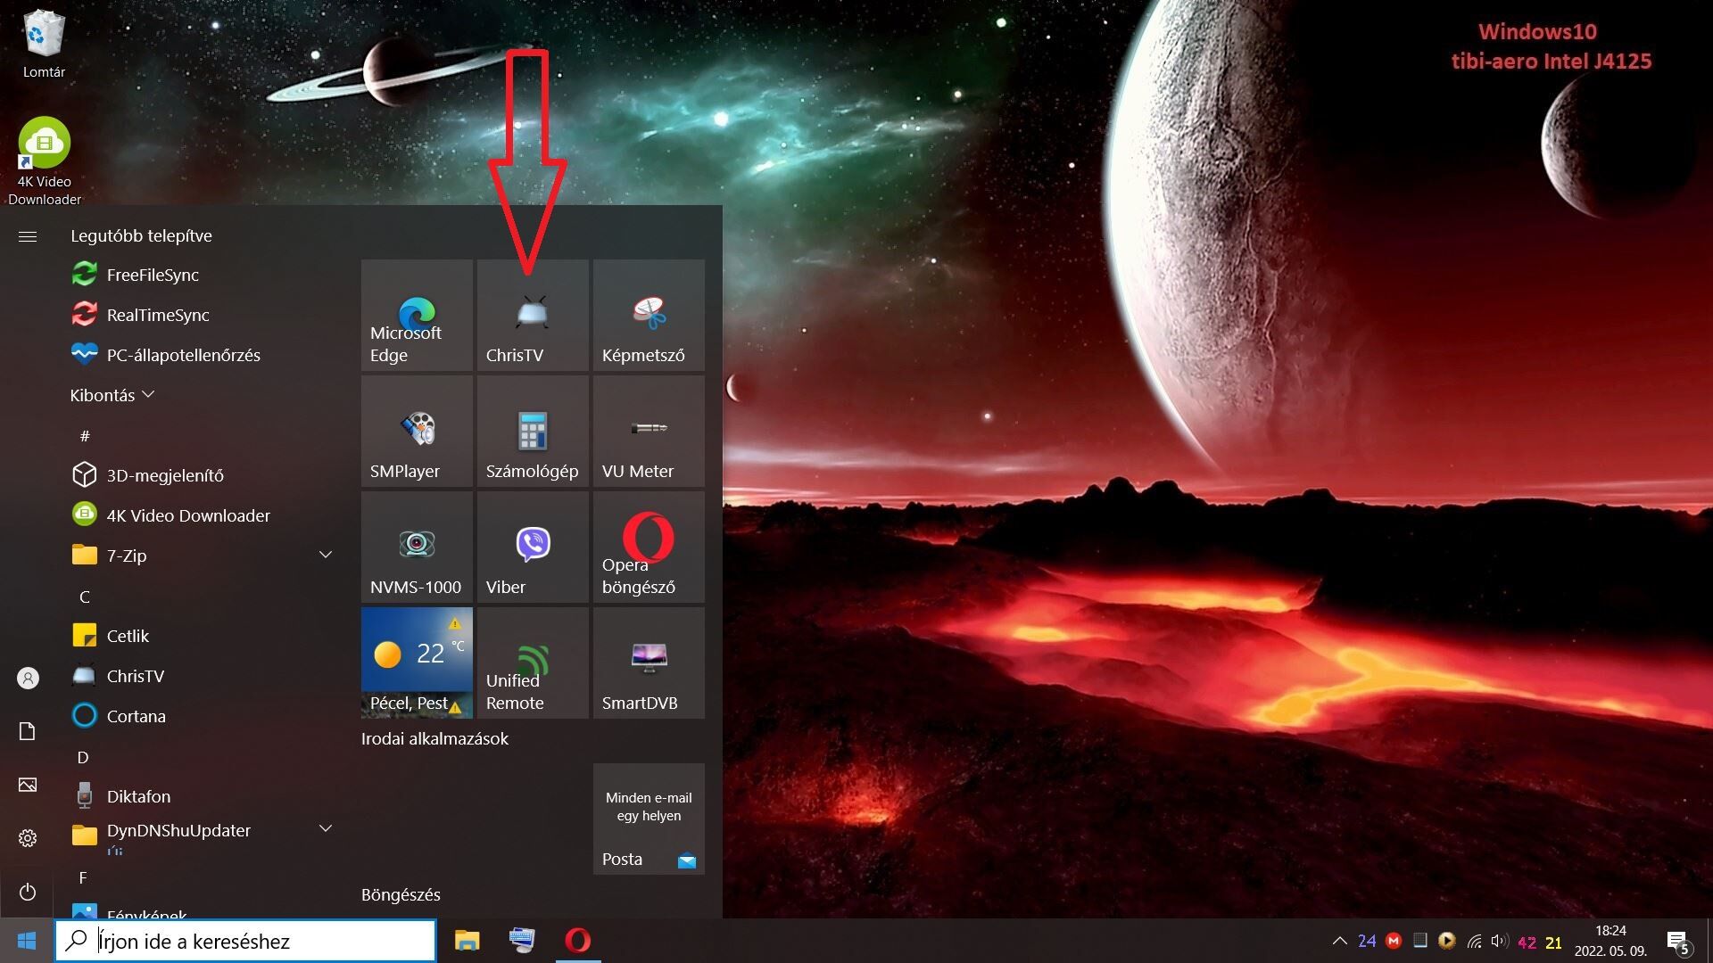The height and width of the screenshot is (963, 1713).
Task: Launch the Opera böngésző tile
Action: click(x=649, y=547)
